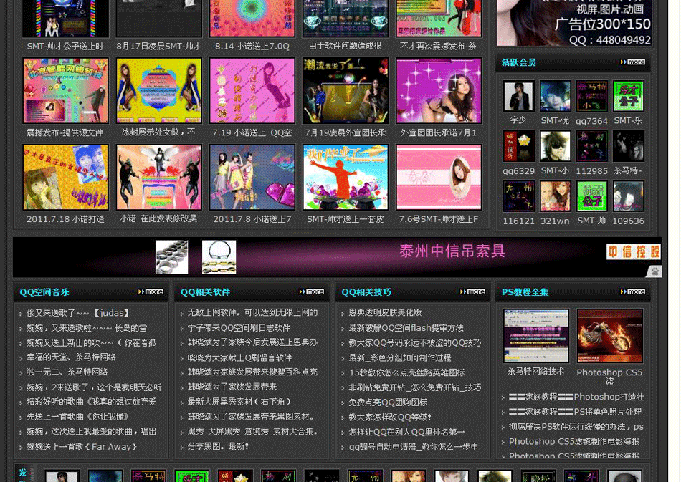This screenshot has height=482, width=681.
Task: Open thumbnail captioned 7月19凌晨外宣团长承
Action: [x=346, y=91]
